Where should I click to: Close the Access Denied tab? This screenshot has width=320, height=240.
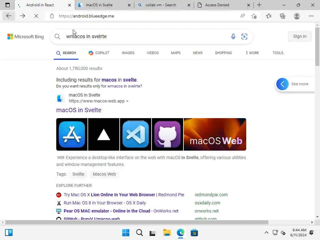[x=248, y=5]
